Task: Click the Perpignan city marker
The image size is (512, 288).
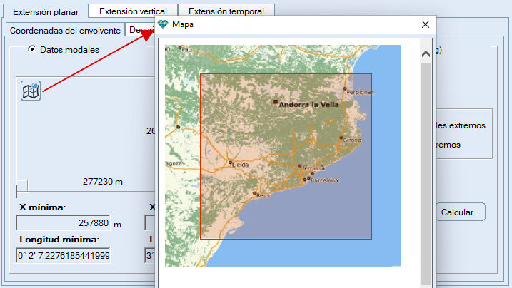Action: (345, 89)
